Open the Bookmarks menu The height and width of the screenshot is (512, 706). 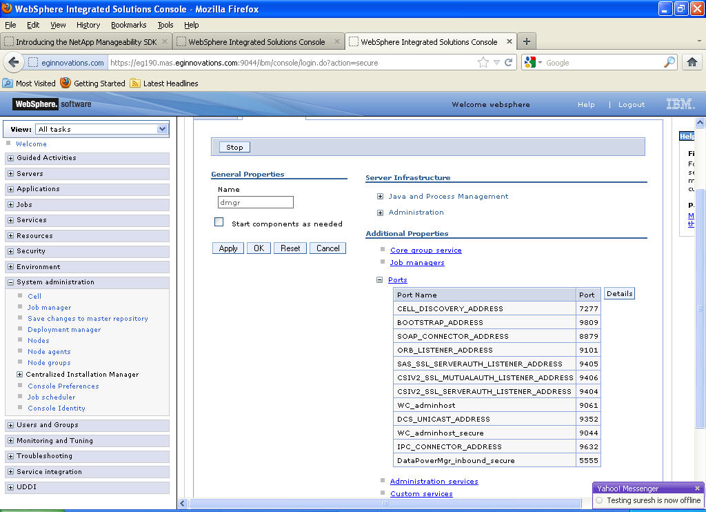click(129, 25)
